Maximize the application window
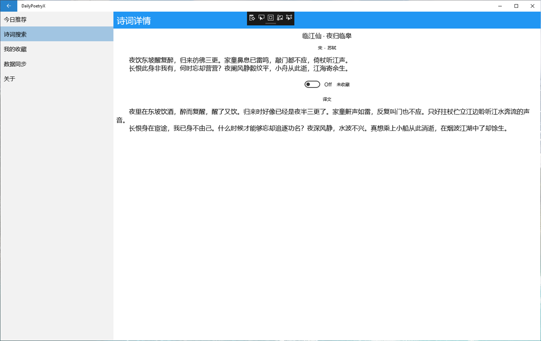Screen dimensions: 541x341 coord(516,6)
